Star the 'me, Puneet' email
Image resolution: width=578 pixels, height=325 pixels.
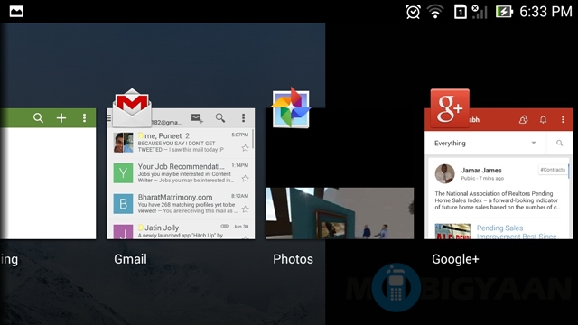coord(245,148)
